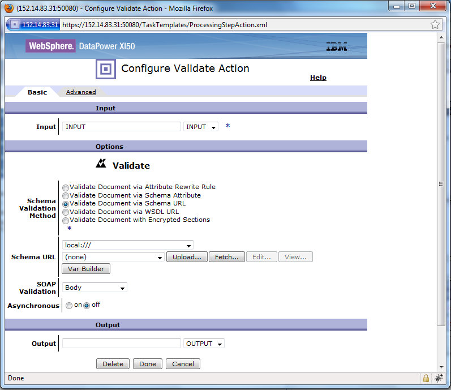The image size is (451, 390).
Task: Click Done to save the action
Action: (x=148, y=364)
